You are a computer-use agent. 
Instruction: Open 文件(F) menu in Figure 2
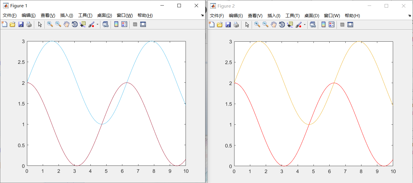click(x=217, y=16)
